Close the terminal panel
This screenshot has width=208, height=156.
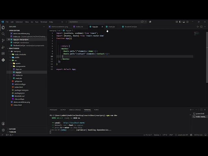tap(205, 110)
